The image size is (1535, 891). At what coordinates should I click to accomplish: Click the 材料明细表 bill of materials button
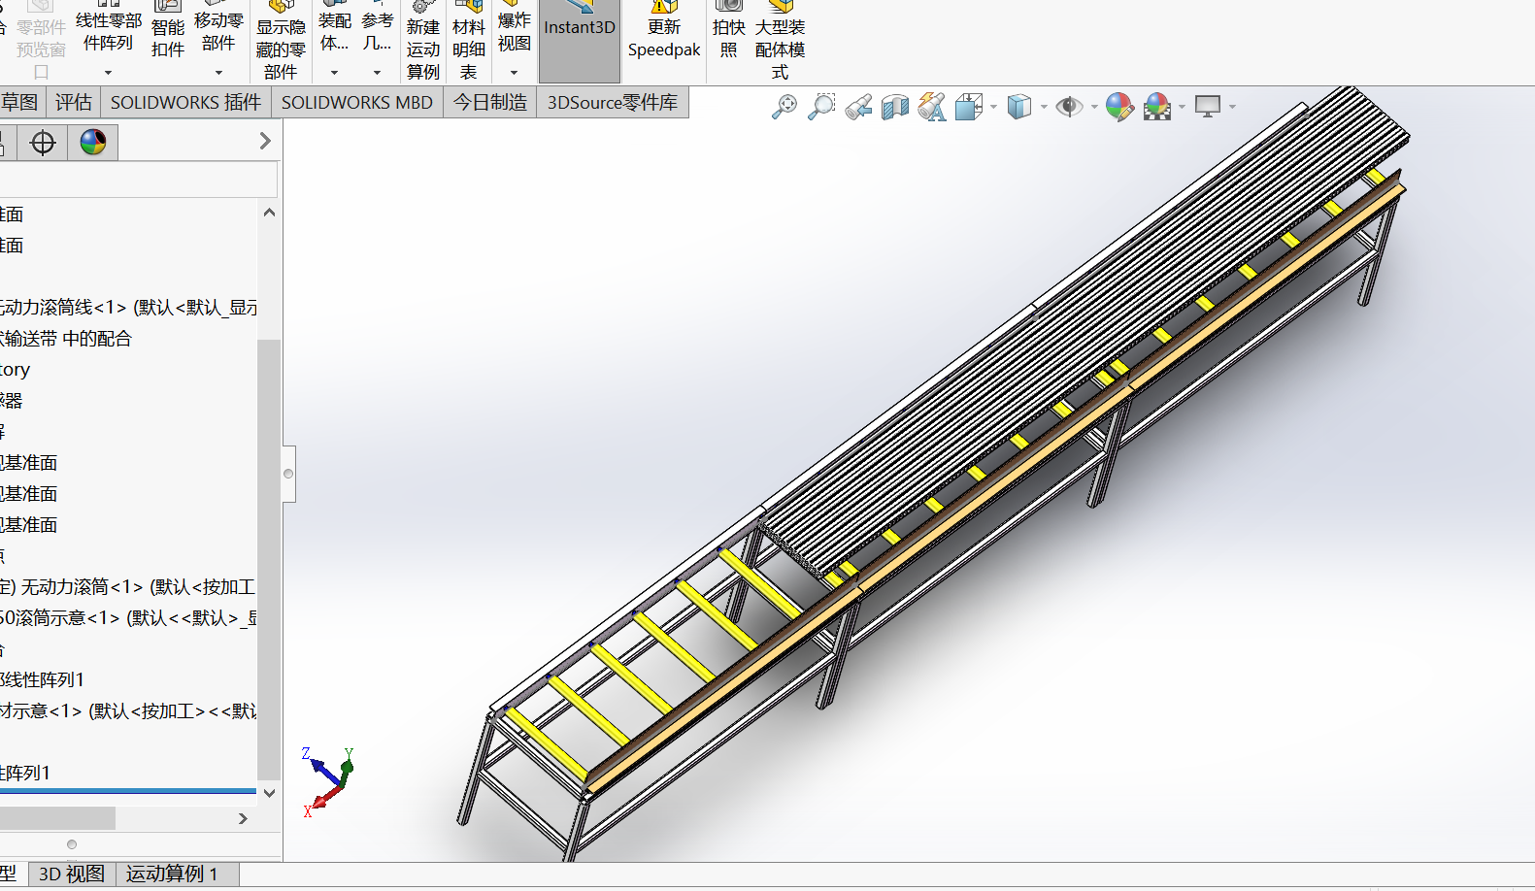(x=469, y=41)
